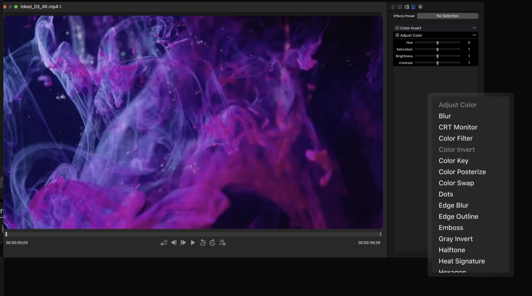Skip forward 15 seconds

pos(212,243)
